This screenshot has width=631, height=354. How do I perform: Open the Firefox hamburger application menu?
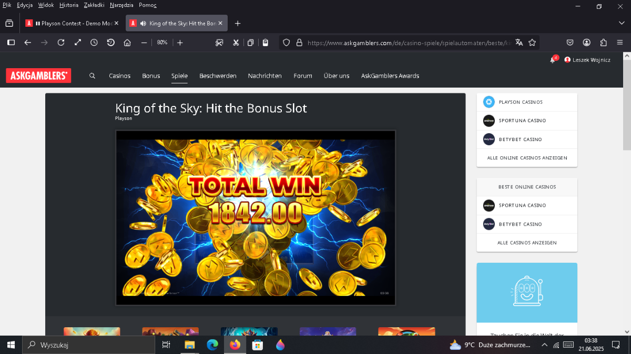tap(620, 42)
